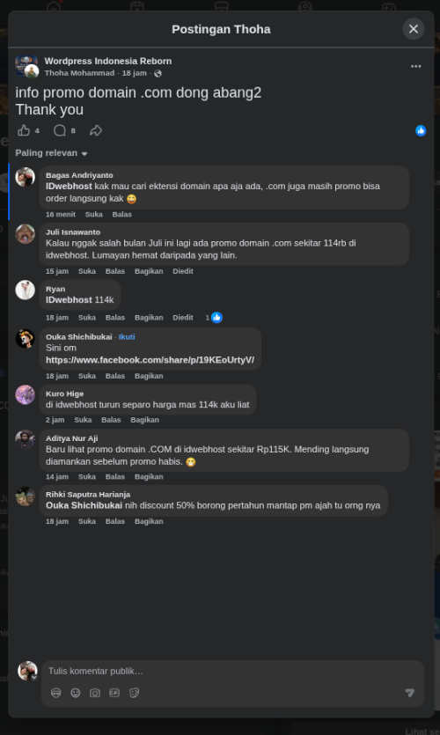Insert an emoji in comment box
Screen dimensions: 440x735
tap(76, 693)
